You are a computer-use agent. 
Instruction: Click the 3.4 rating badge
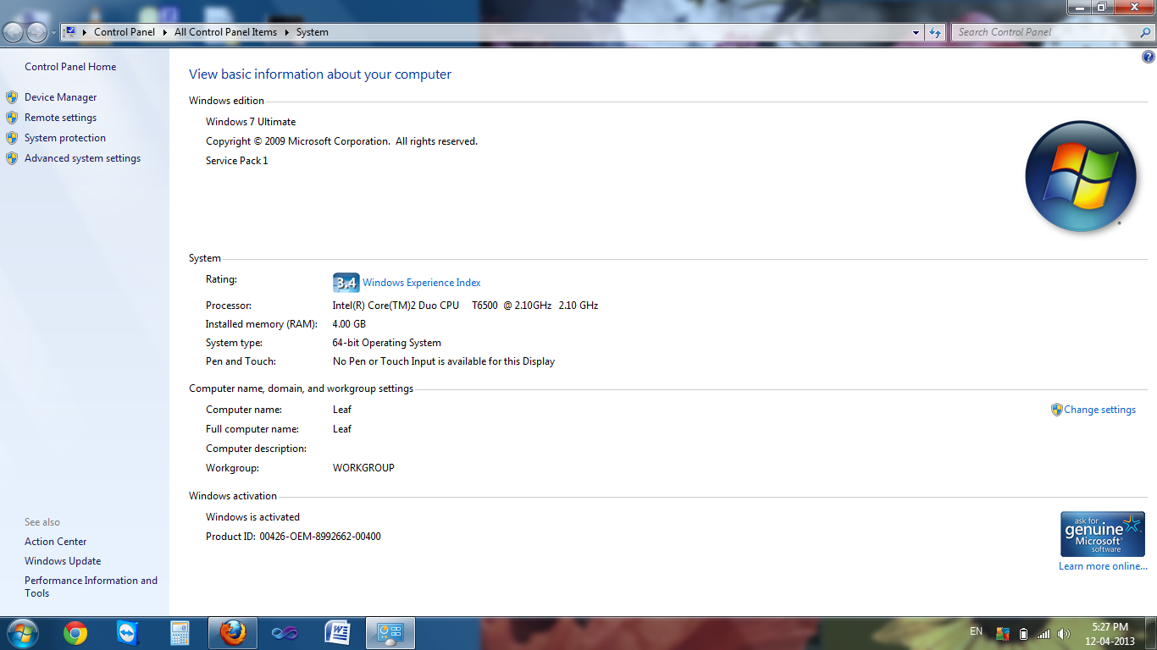[x=346, y=283]
